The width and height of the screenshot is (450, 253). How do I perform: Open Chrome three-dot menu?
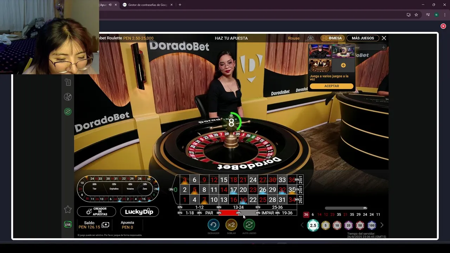point(445,15)
